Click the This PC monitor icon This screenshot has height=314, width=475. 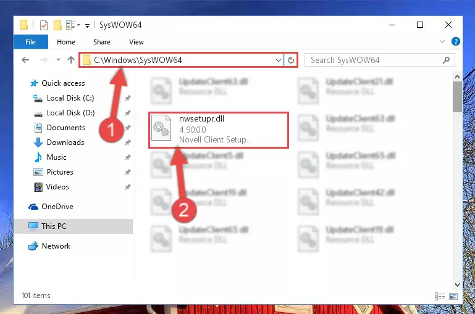pos(33,226)
